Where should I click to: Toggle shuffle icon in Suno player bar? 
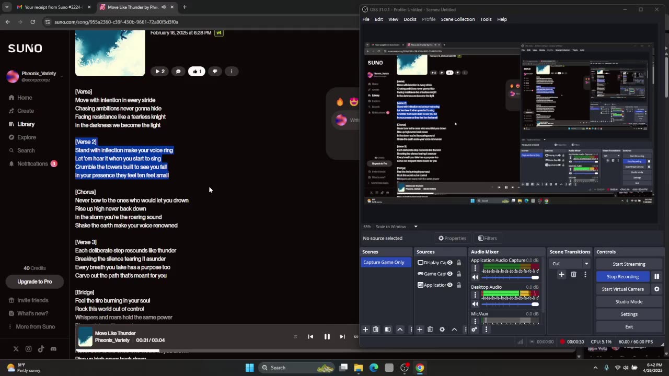(x=295, y=337)
